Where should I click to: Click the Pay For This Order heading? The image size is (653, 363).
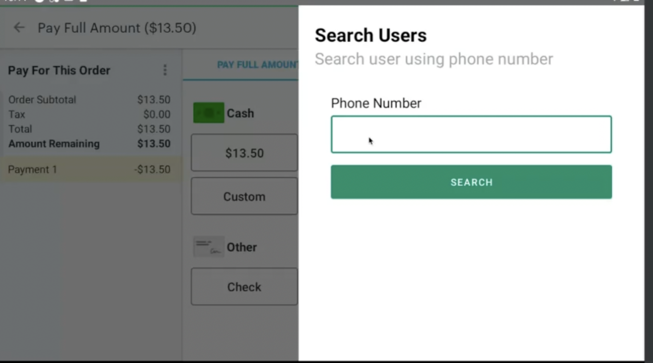[x=59, y=70]
